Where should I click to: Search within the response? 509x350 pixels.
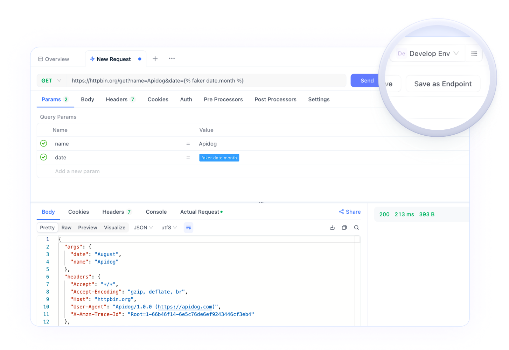point(356,227)
